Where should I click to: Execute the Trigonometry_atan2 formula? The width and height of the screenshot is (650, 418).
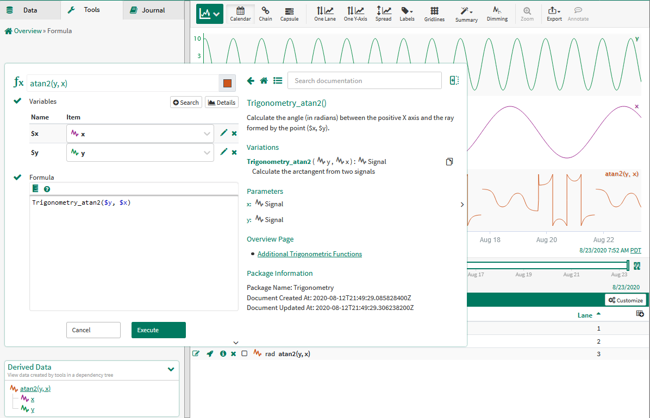158,330
